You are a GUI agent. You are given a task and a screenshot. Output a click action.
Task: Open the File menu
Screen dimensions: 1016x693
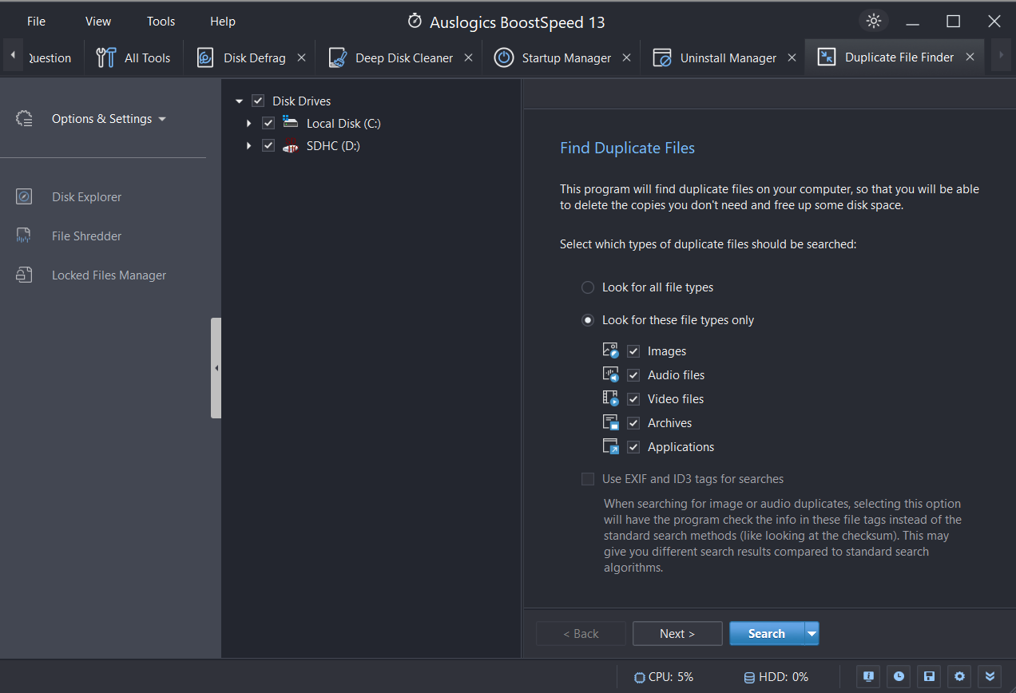(x=36, y=22)
